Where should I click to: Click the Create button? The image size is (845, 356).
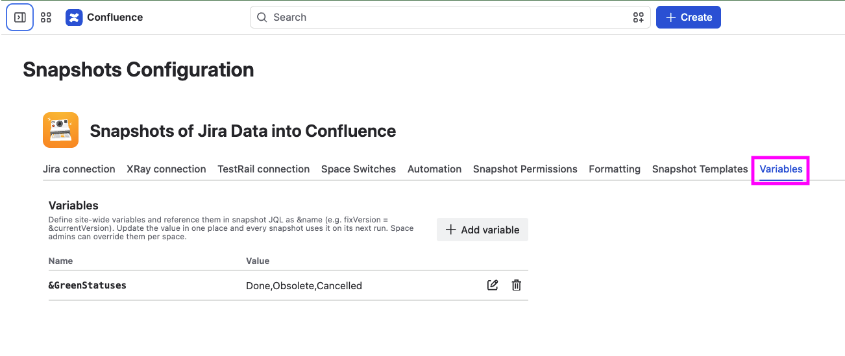click(689, 18)
